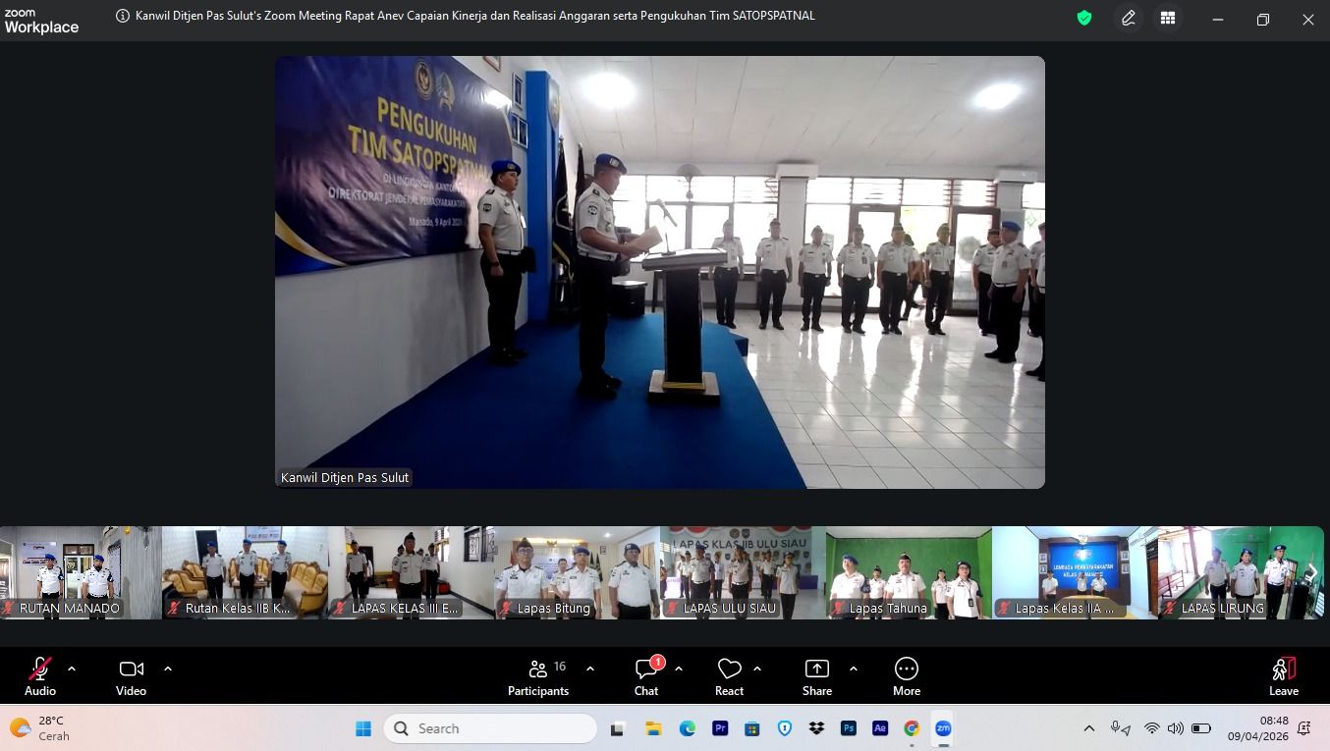Click the Leave meeting button
The image size is (1330, 751).
[x=1283, y=675]
